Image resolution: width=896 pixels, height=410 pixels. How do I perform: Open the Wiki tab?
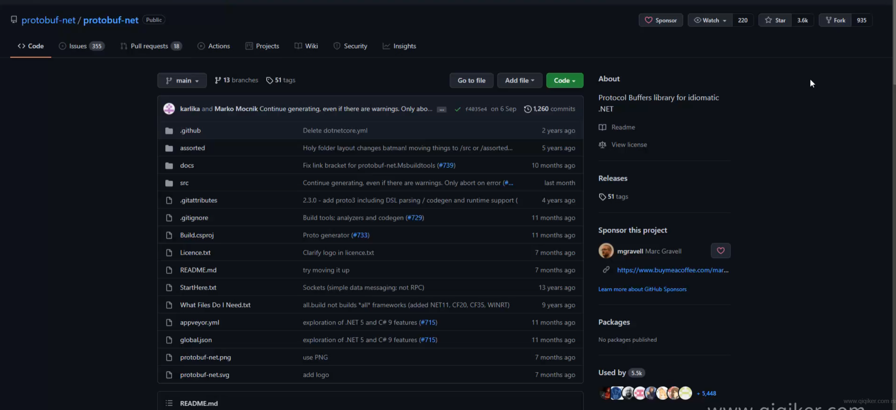point(306,46)
